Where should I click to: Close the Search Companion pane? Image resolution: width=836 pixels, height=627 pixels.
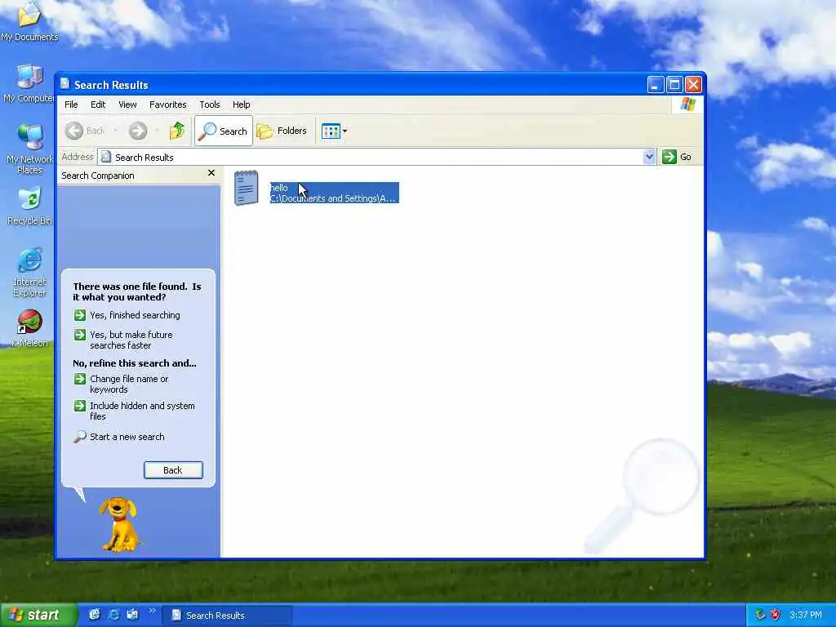pyautogui.click(x=211, y=173)
